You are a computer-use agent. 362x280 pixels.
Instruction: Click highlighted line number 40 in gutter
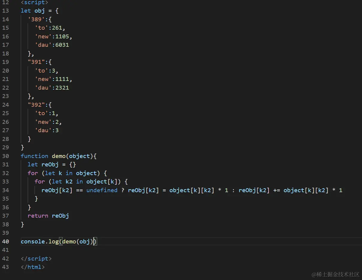pyautogui.click(x=5, y=241)
